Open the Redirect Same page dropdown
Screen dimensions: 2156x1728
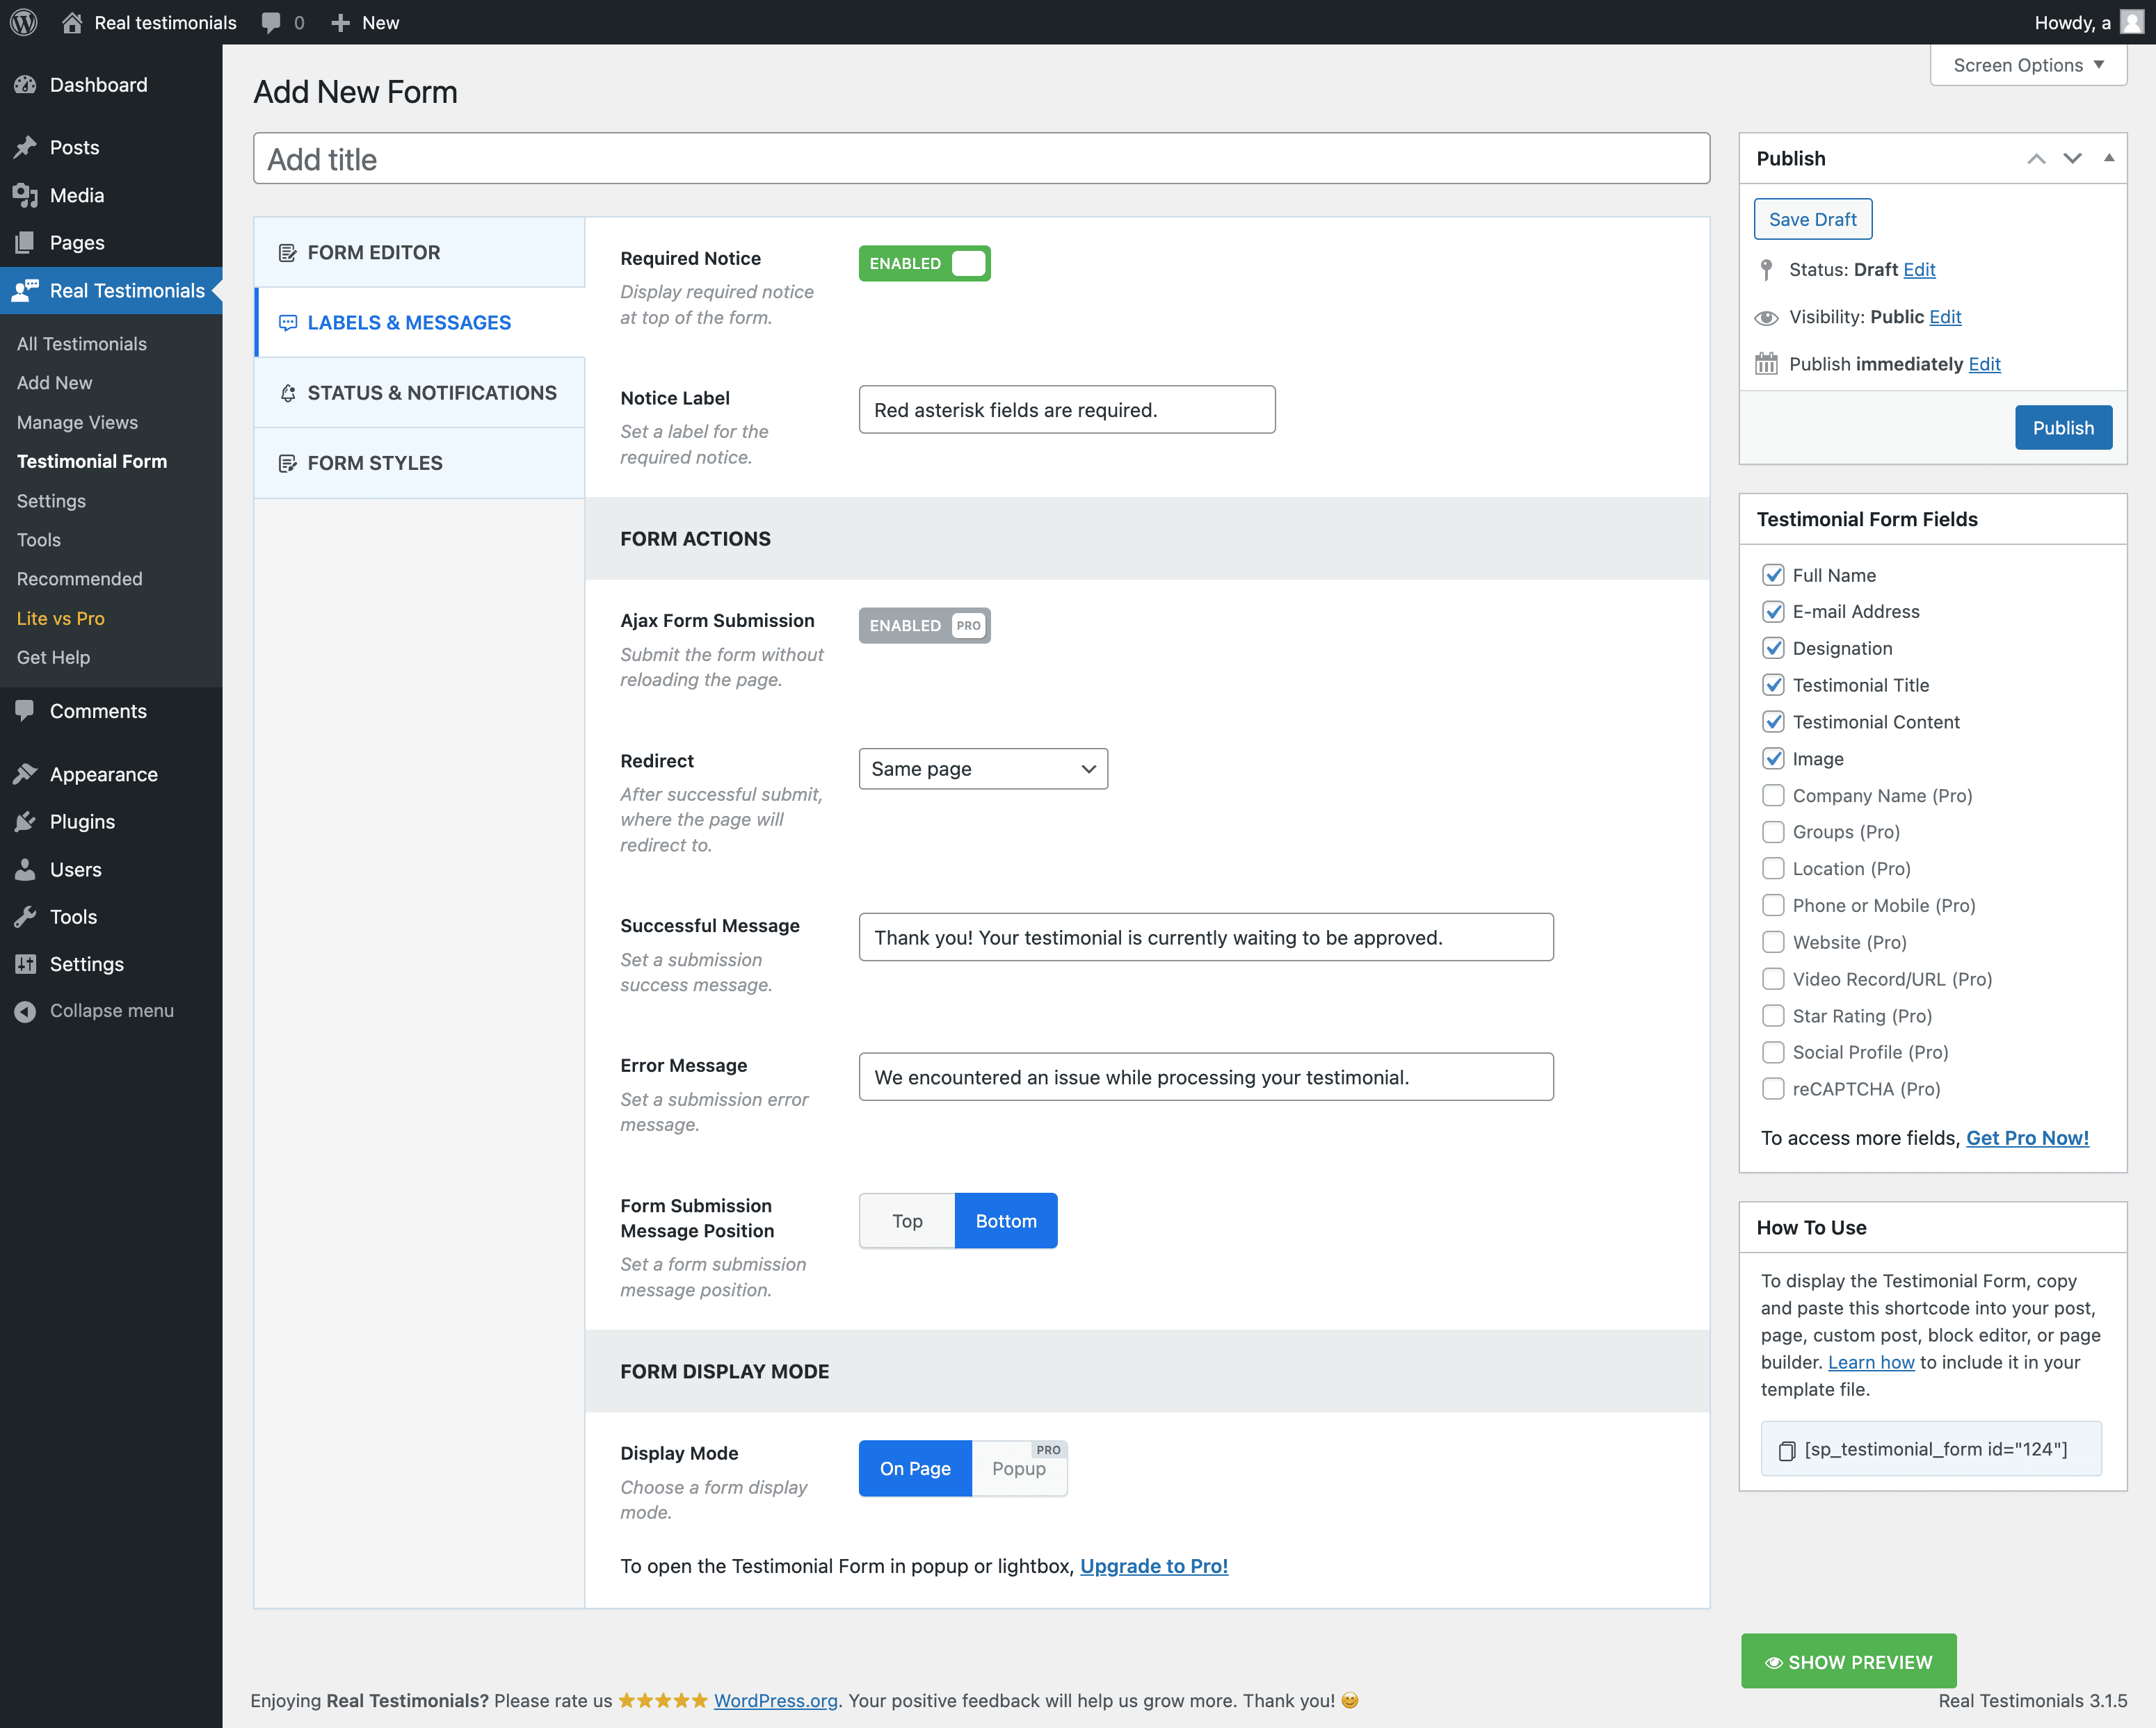983,769
